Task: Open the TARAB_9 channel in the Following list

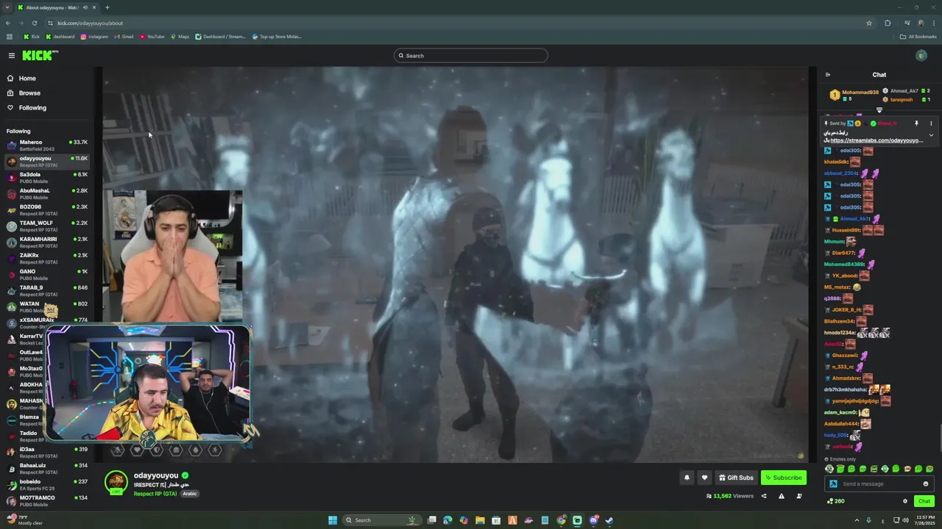Action: [46, 291]
